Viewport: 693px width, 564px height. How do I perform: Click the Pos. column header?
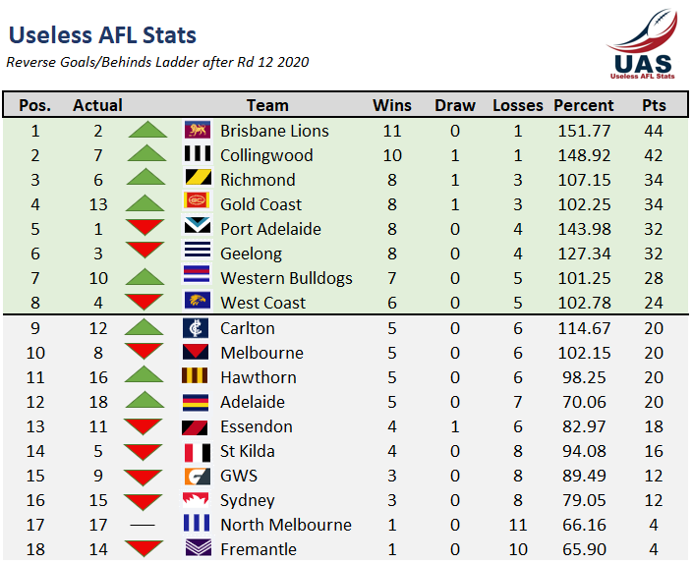(35, 105)
